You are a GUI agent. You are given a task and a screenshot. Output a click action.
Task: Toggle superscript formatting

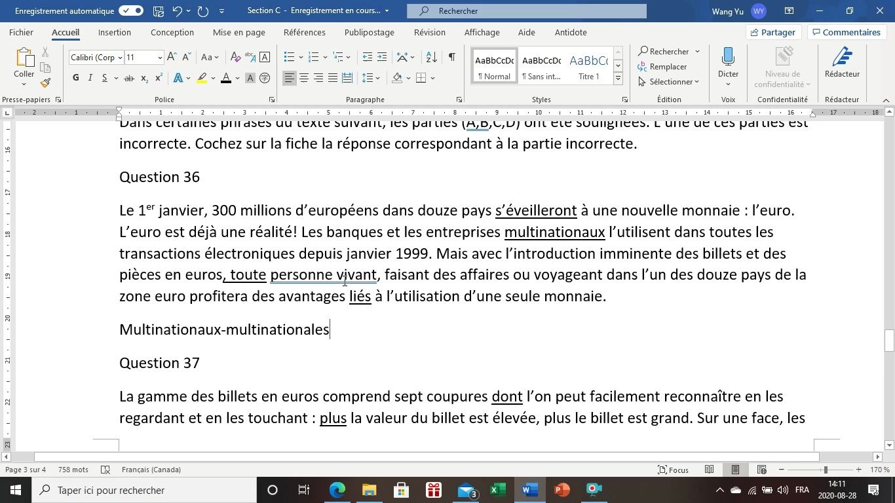159,78
